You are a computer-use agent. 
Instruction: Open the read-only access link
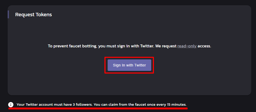(x=187, y=46)
